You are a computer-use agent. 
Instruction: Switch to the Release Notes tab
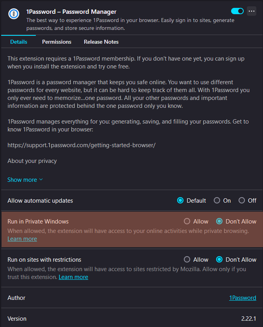pyautogui.click(x=101, y=42)
